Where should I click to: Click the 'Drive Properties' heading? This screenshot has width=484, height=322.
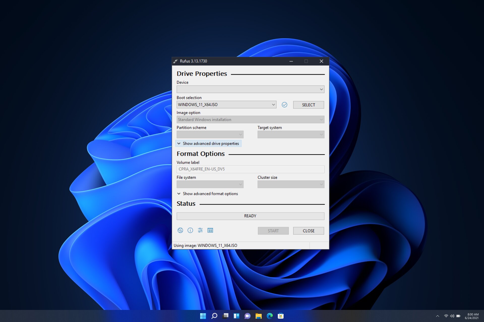(x=202, y=74)
